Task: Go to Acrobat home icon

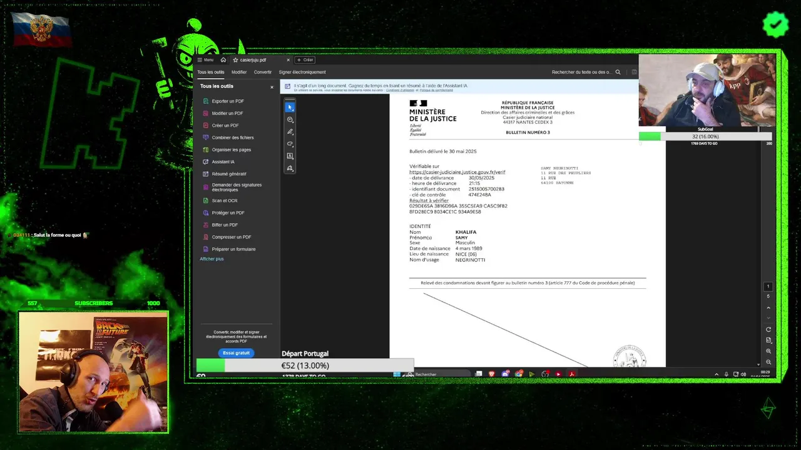Action: (x=223, y=60)
